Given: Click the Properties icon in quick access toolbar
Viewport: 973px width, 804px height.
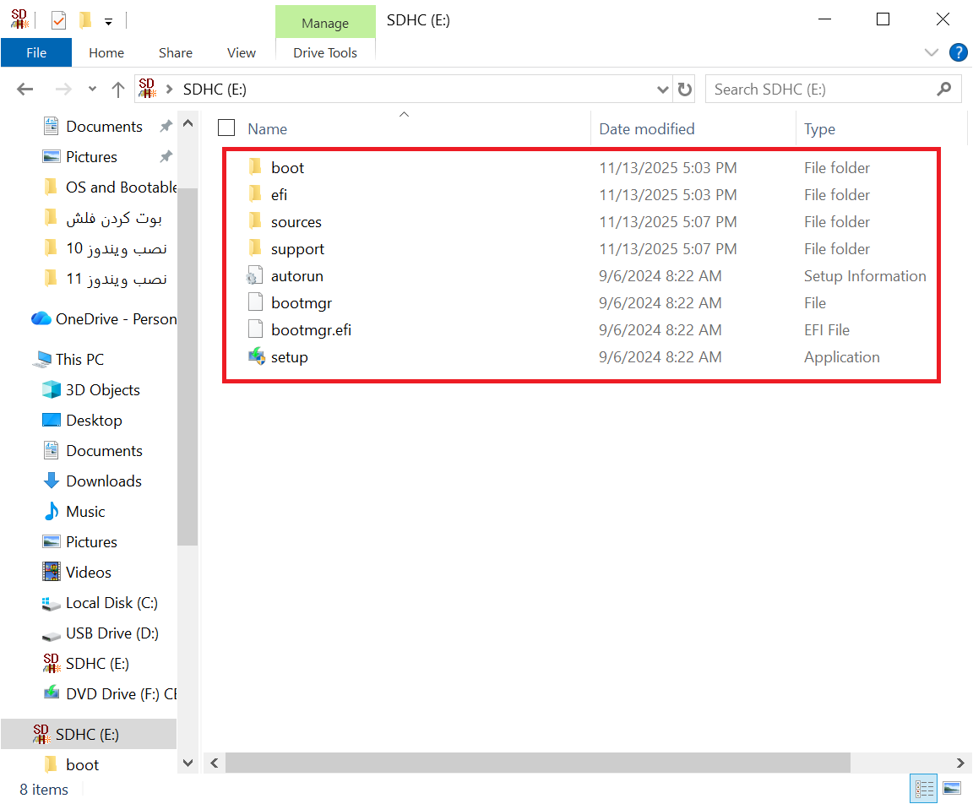Looking at the screenshot, I should [58, 20].
